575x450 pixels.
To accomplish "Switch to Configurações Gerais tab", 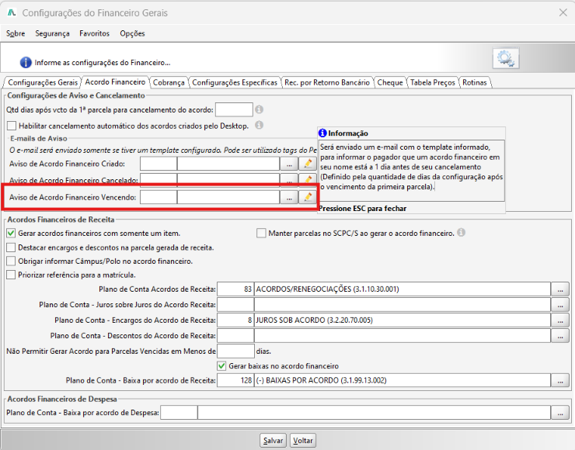I will pyautogui.click(x=43, y=82).
